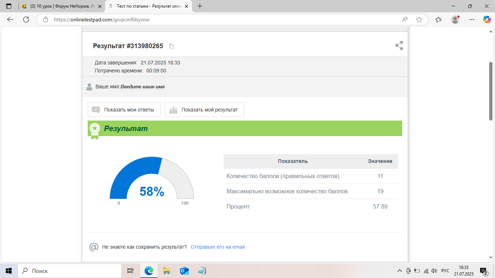Click the 58% gauge chart
This screenshot has width=495, height=278.
152,178
